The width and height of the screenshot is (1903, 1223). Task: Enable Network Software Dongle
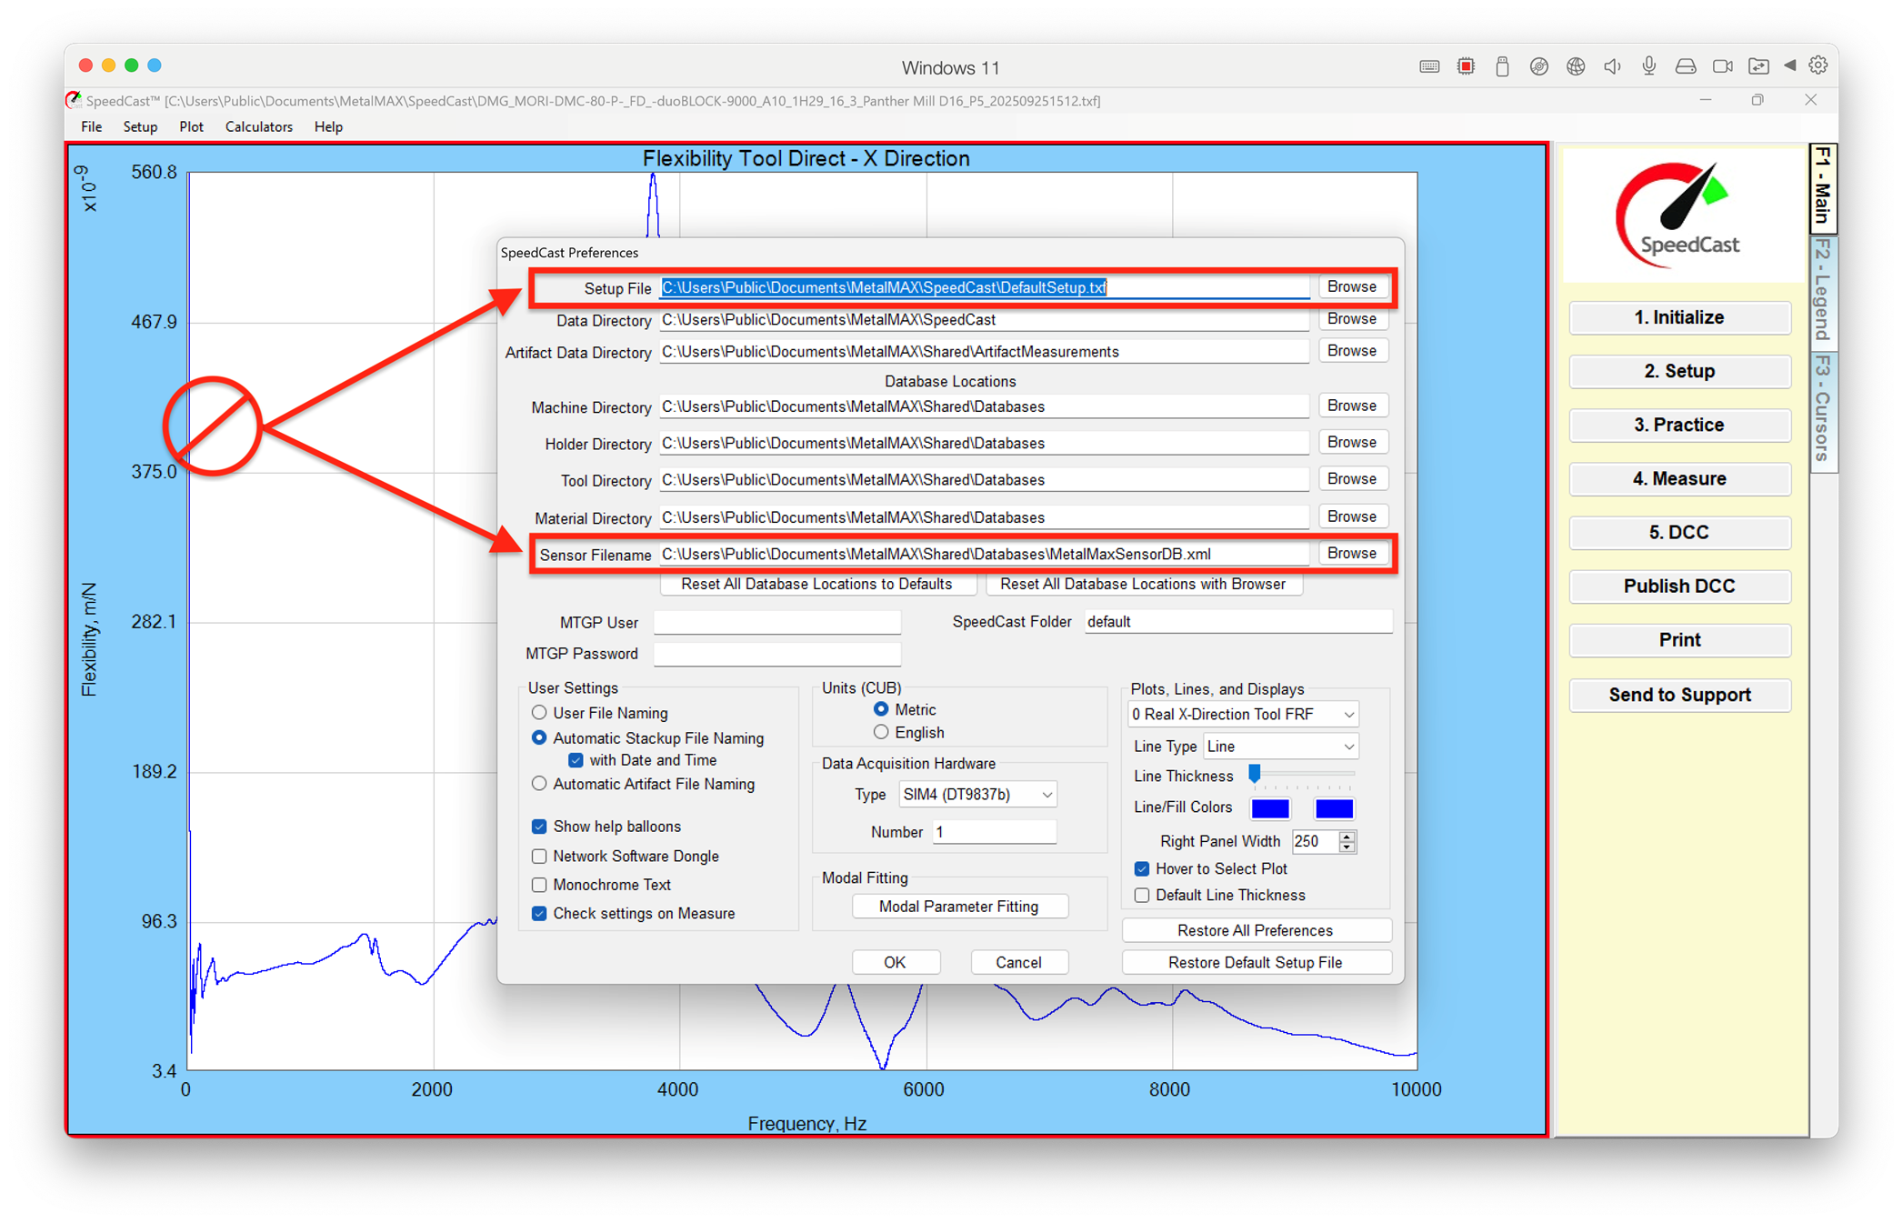[x=539, y=857]
